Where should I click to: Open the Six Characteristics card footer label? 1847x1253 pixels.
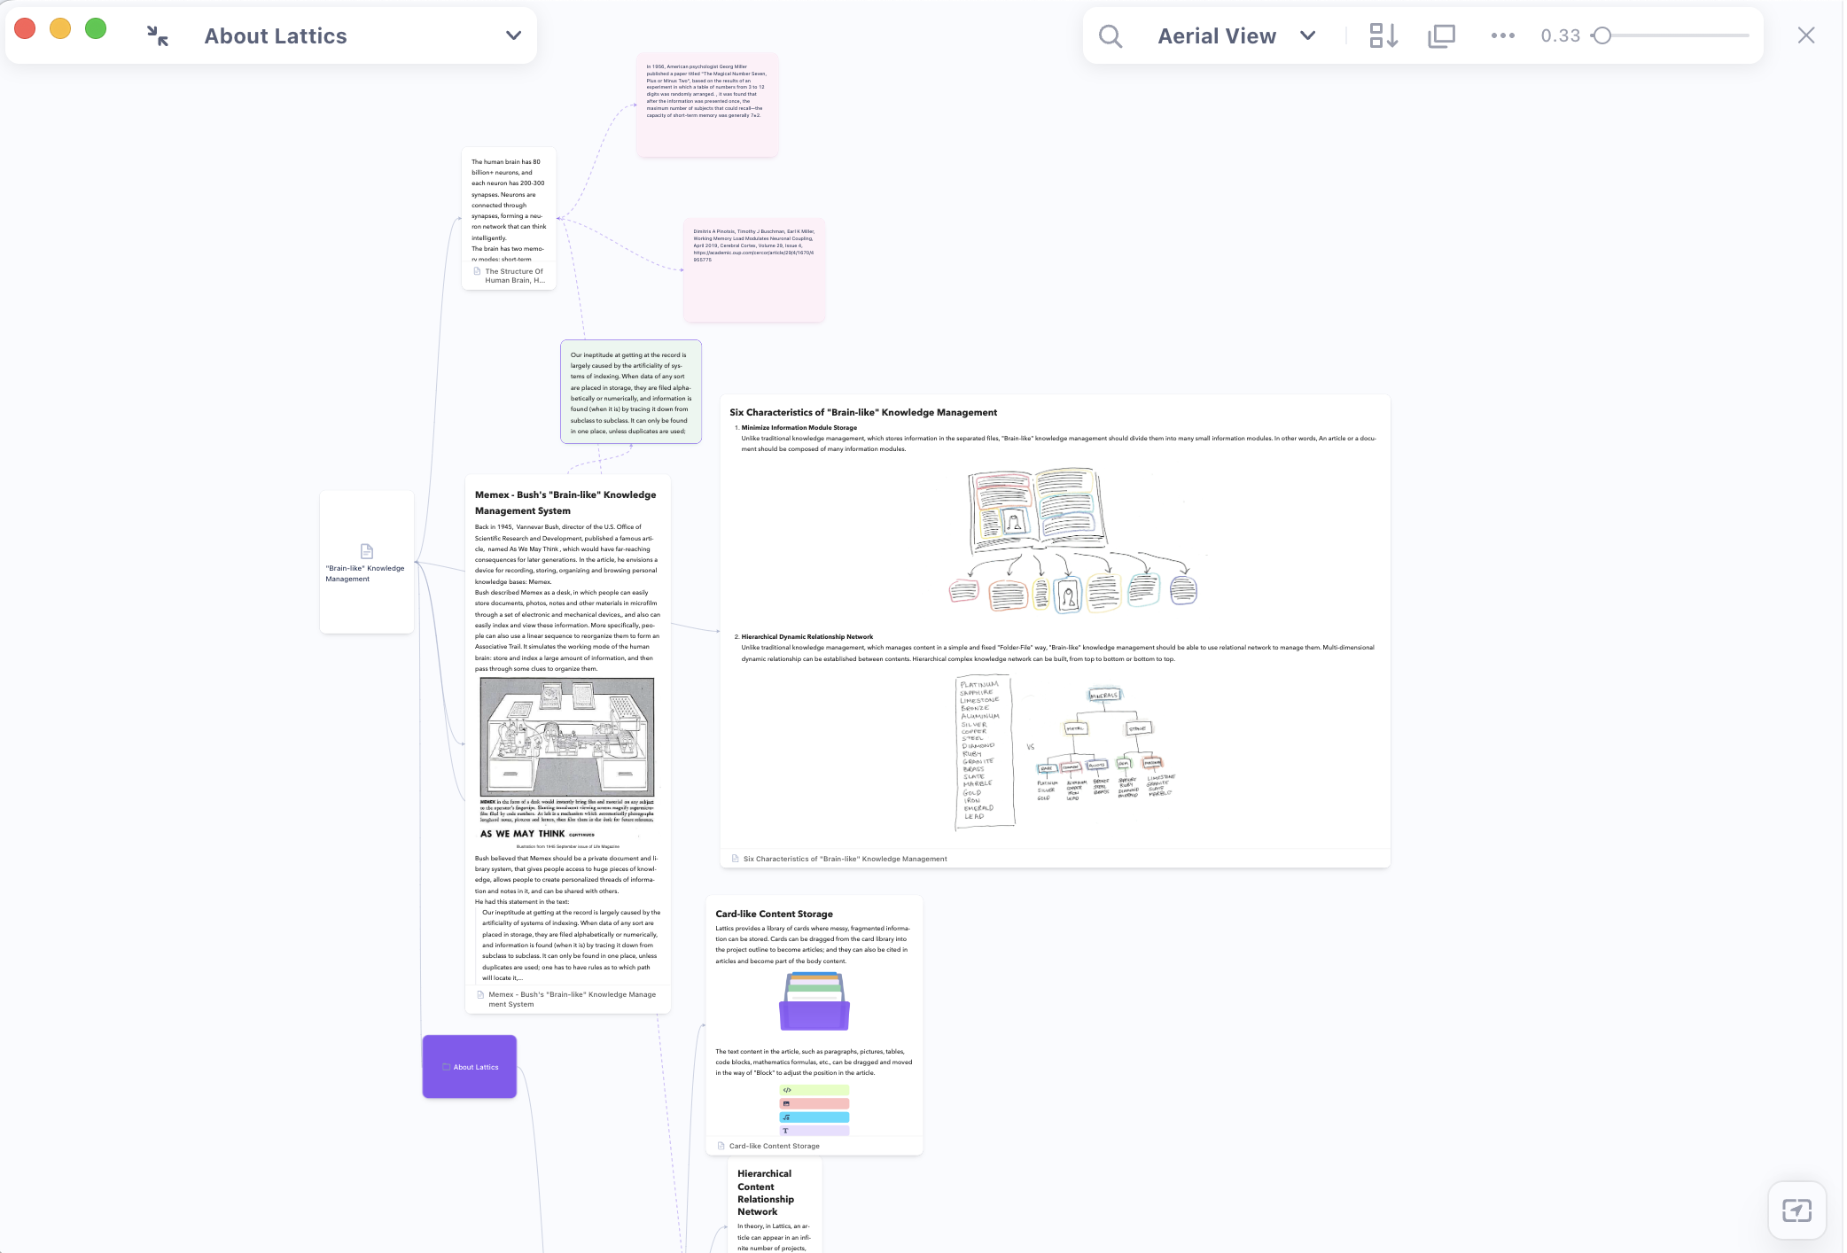pos(845,859)
